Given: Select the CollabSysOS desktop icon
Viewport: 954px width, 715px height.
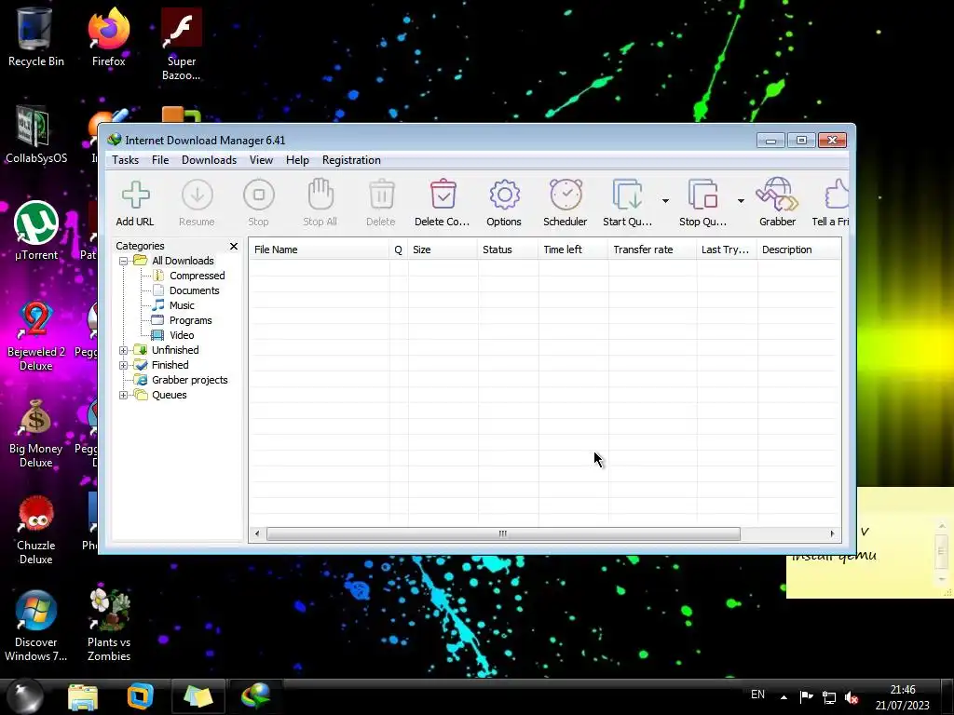Looking at the screenshot, I should pos(36,135).
